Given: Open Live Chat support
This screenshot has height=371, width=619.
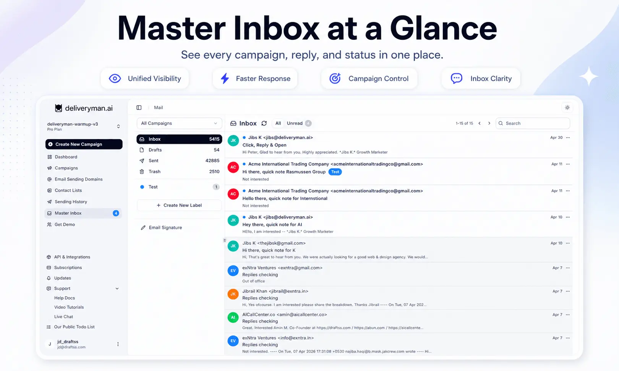Looking at the screenshot, I should [63, 317].
